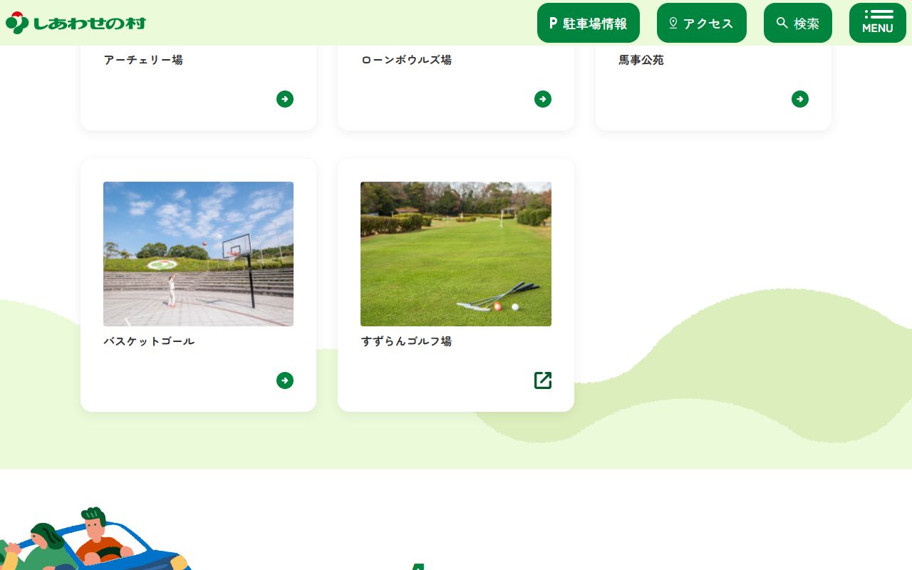Click the arrow icon on the バスケットゴール card
The height and width of the screenshot is (570, 912).
click(x=285, y=380)
